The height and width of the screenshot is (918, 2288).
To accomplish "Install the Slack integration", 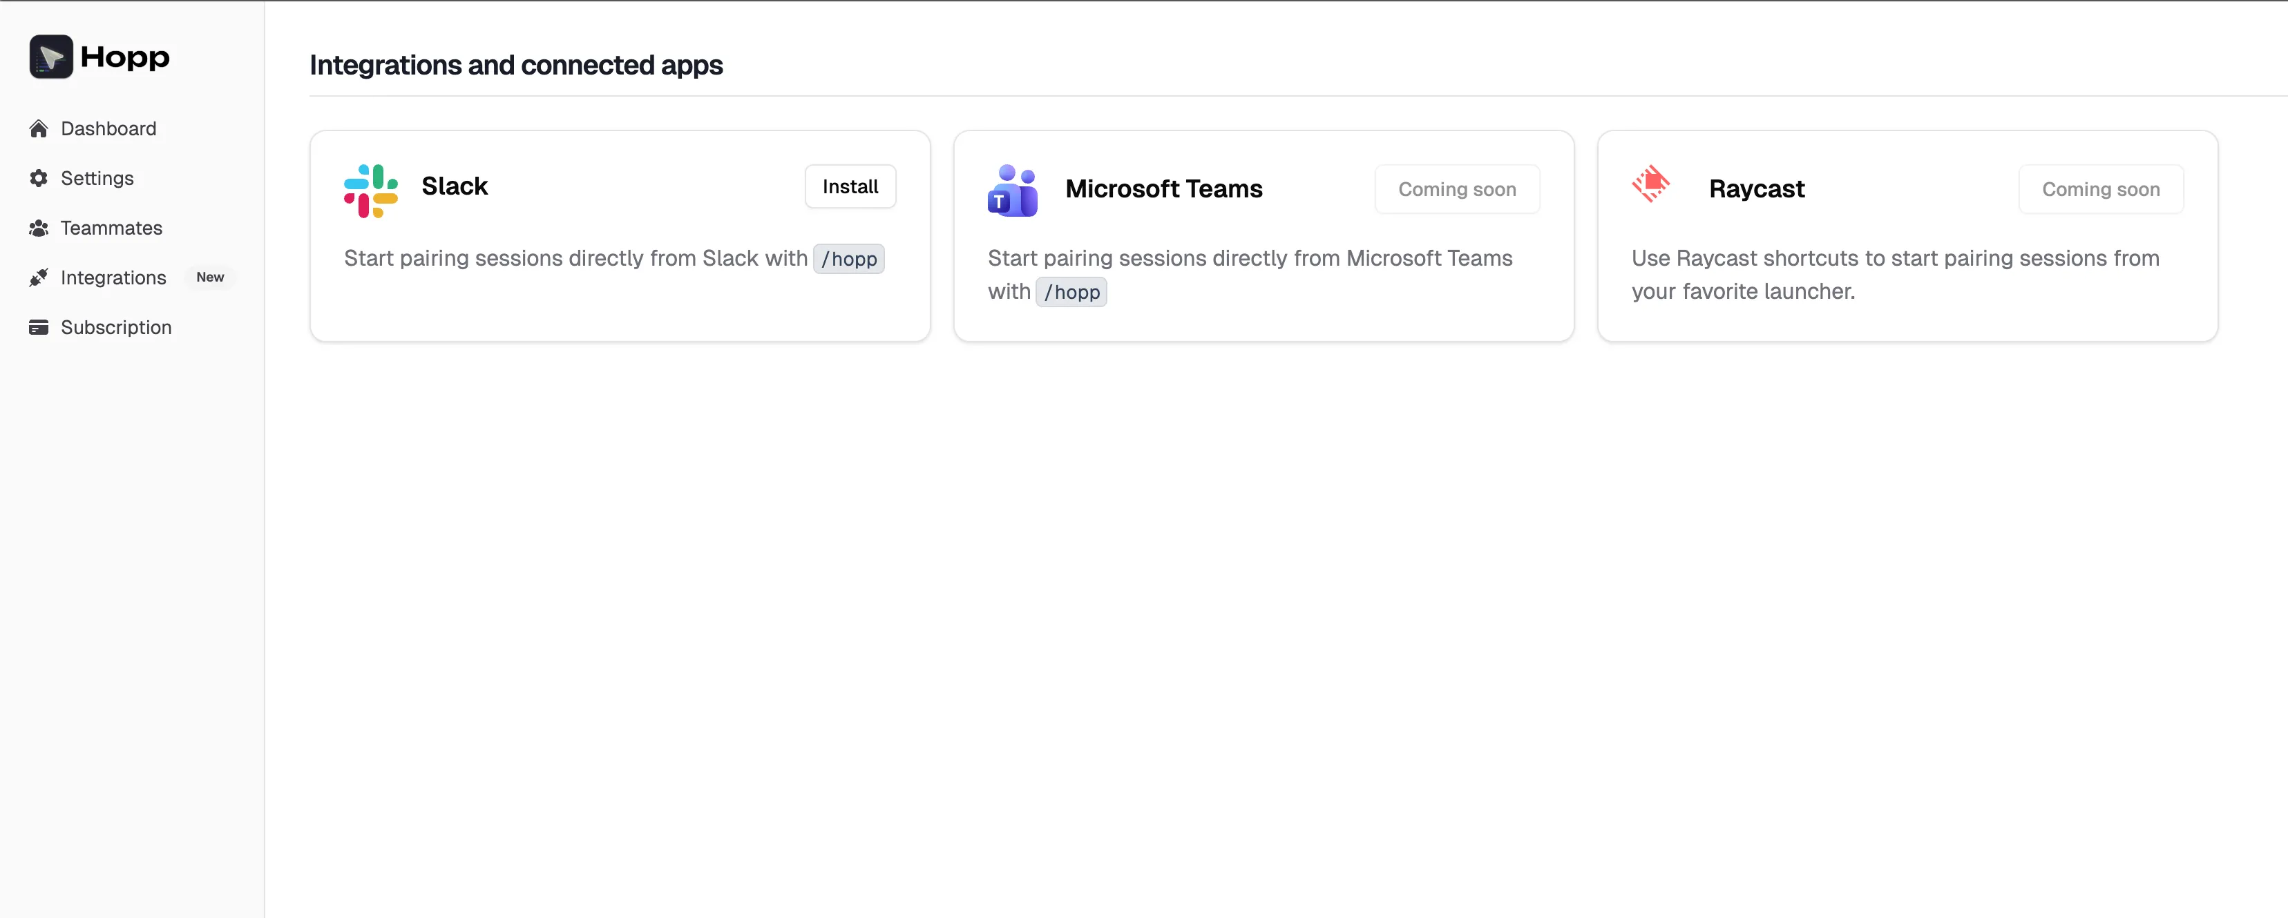I will pos(849,186).
